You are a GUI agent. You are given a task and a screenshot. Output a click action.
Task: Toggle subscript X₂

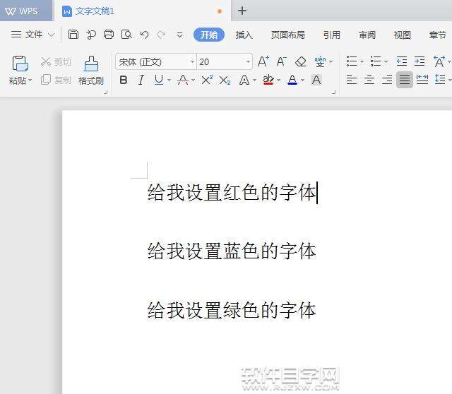point(225,80)
